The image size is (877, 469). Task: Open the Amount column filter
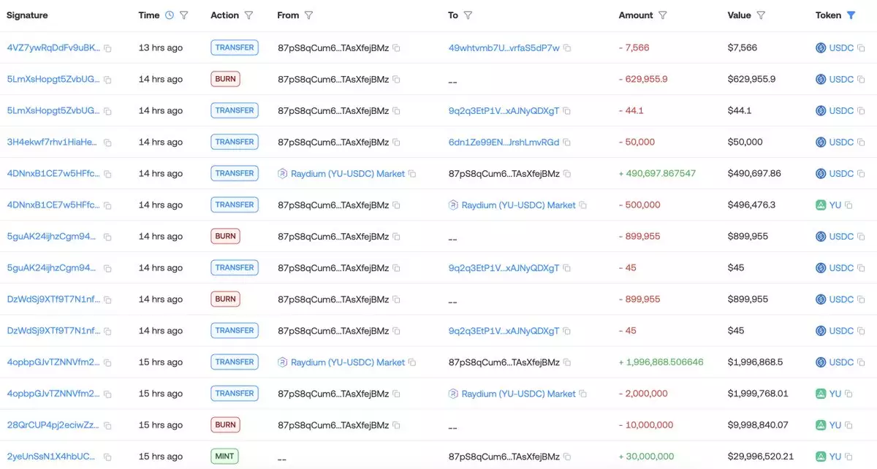[663, 15]
